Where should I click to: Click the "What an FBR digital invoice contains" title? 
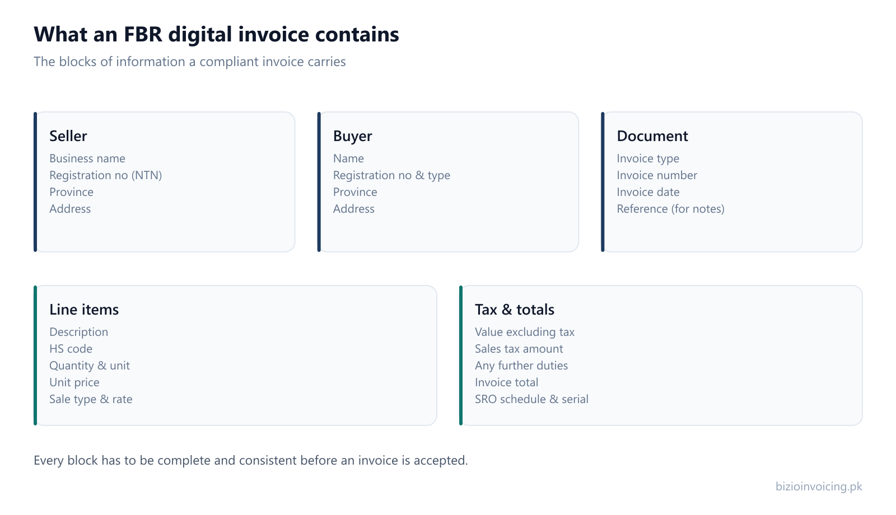[216, 35]
